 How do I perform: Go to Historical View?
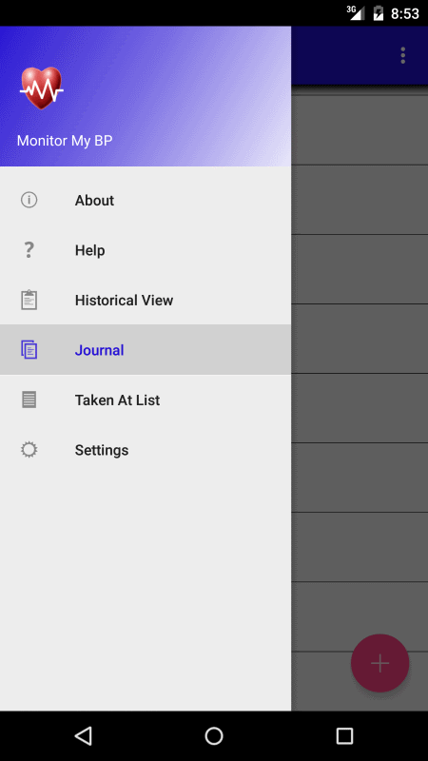coord(146,300)
